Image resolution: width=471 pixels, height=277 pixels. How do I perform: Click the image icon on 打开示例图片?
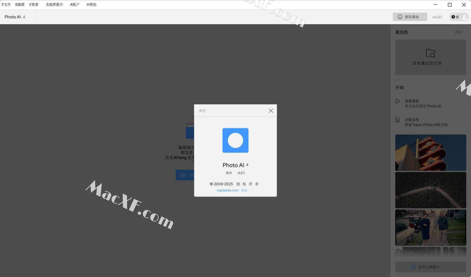[414, 267]
